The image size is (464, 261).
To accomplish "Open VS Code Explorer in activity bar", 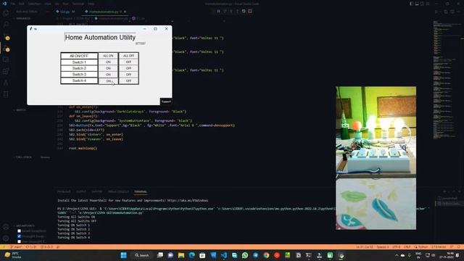I will pos(6,13).
